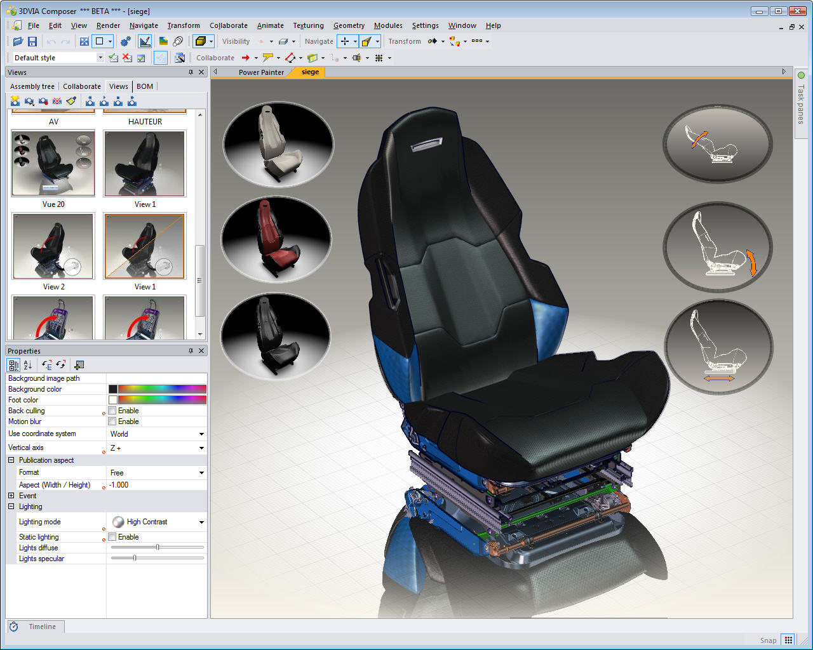Click the delete views icon with red cross
The width and height of the screenshot is (813, 650).
[x=57, y=101]
